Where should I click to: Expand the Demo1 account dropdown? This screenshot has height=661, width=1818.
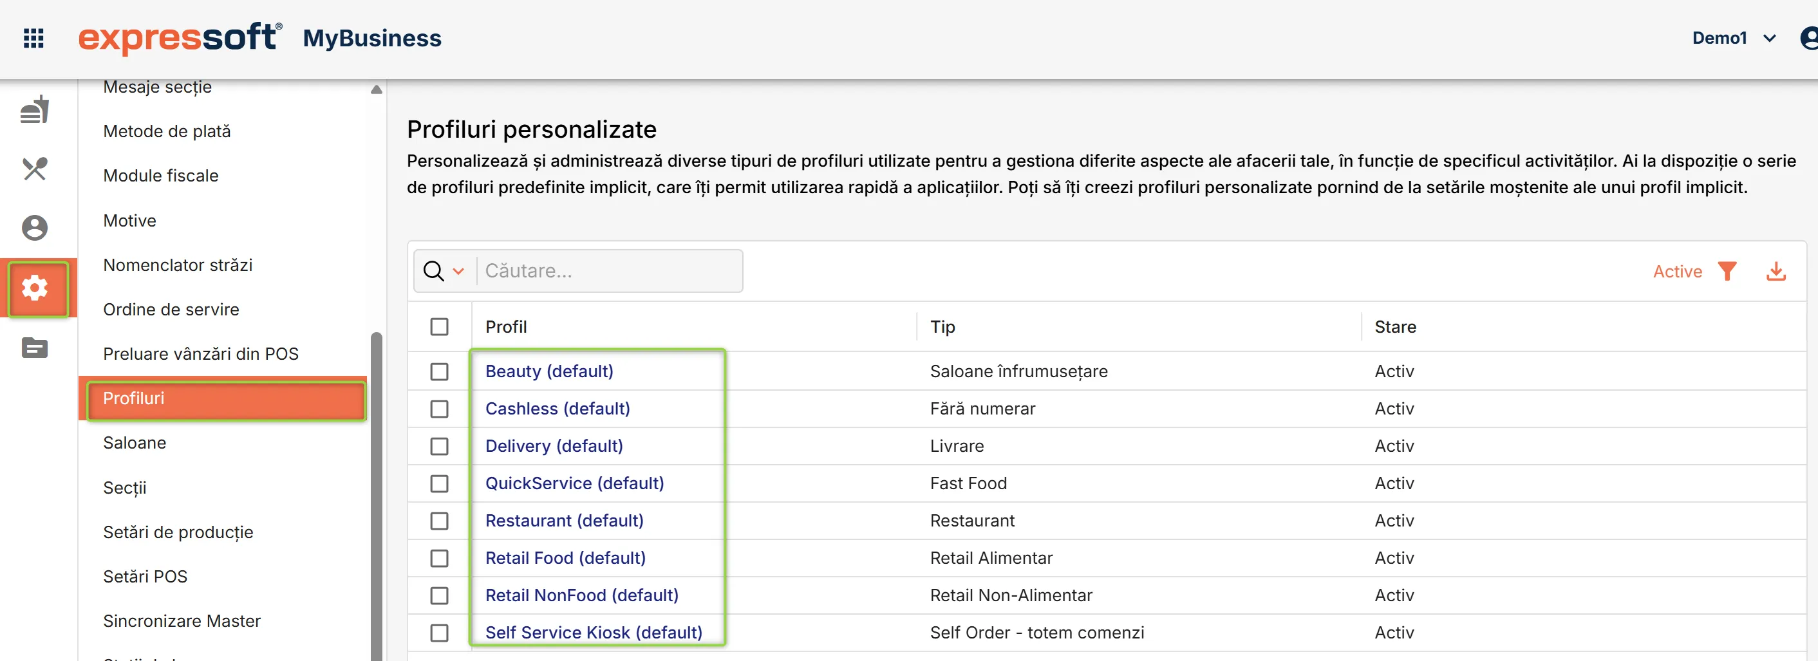(x=1733, y=38)
